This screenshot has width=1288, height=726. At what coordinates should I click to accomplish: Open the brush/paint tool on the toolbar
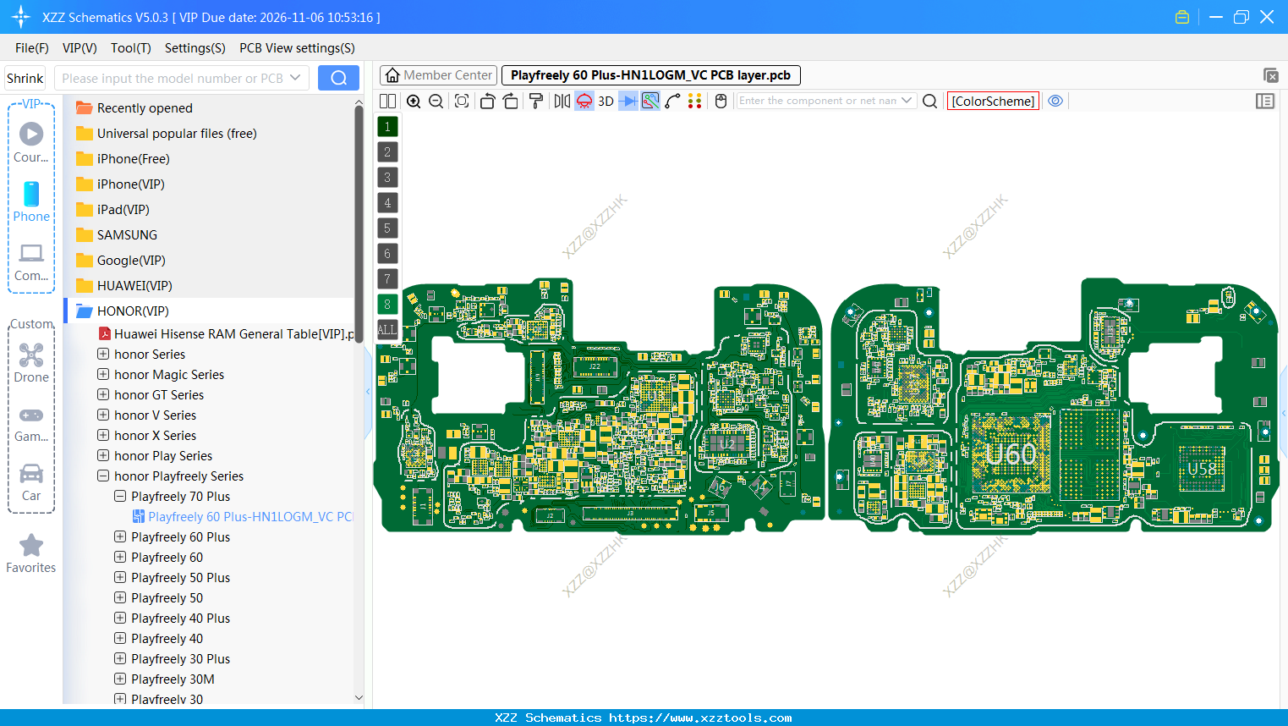(x=537, y=101)
